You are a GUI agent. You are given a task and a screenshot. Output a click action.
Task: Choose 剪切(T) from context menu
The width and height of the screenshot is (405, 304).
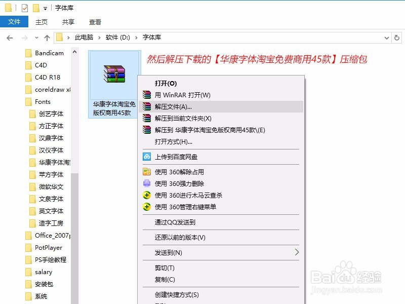click(x=221, y=268)
